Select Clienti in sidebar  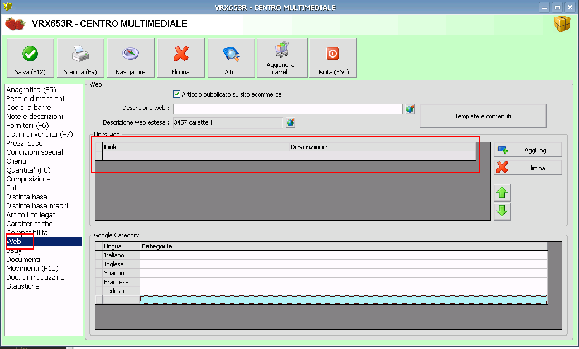[x=16, y=161]
